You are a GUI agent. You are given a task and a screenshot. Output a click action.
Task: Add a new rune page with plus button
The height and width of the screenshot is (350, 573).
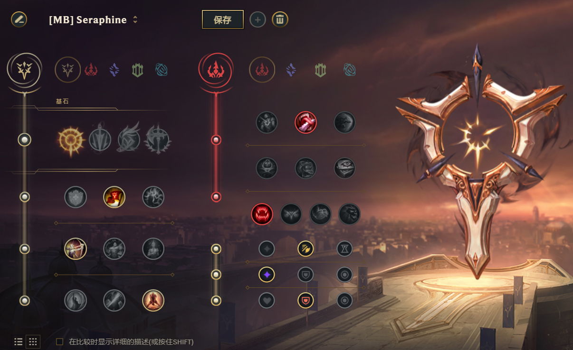(x=258, y=20)
